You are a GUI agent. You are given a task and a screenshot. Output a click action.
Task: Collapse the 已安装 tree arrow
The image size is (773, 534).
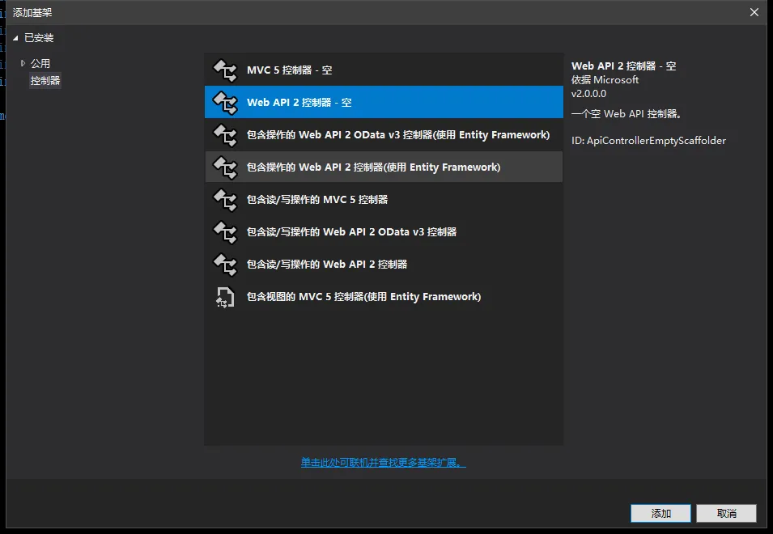(15, 38)
